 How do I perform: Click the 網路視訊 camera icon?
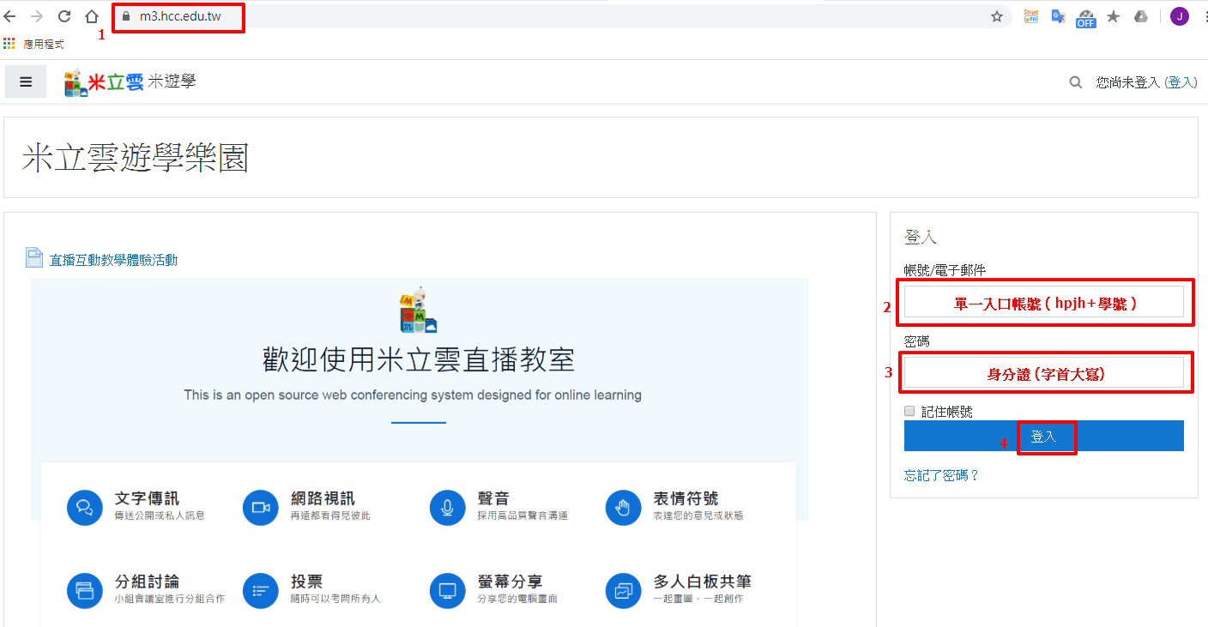(261, 507)
